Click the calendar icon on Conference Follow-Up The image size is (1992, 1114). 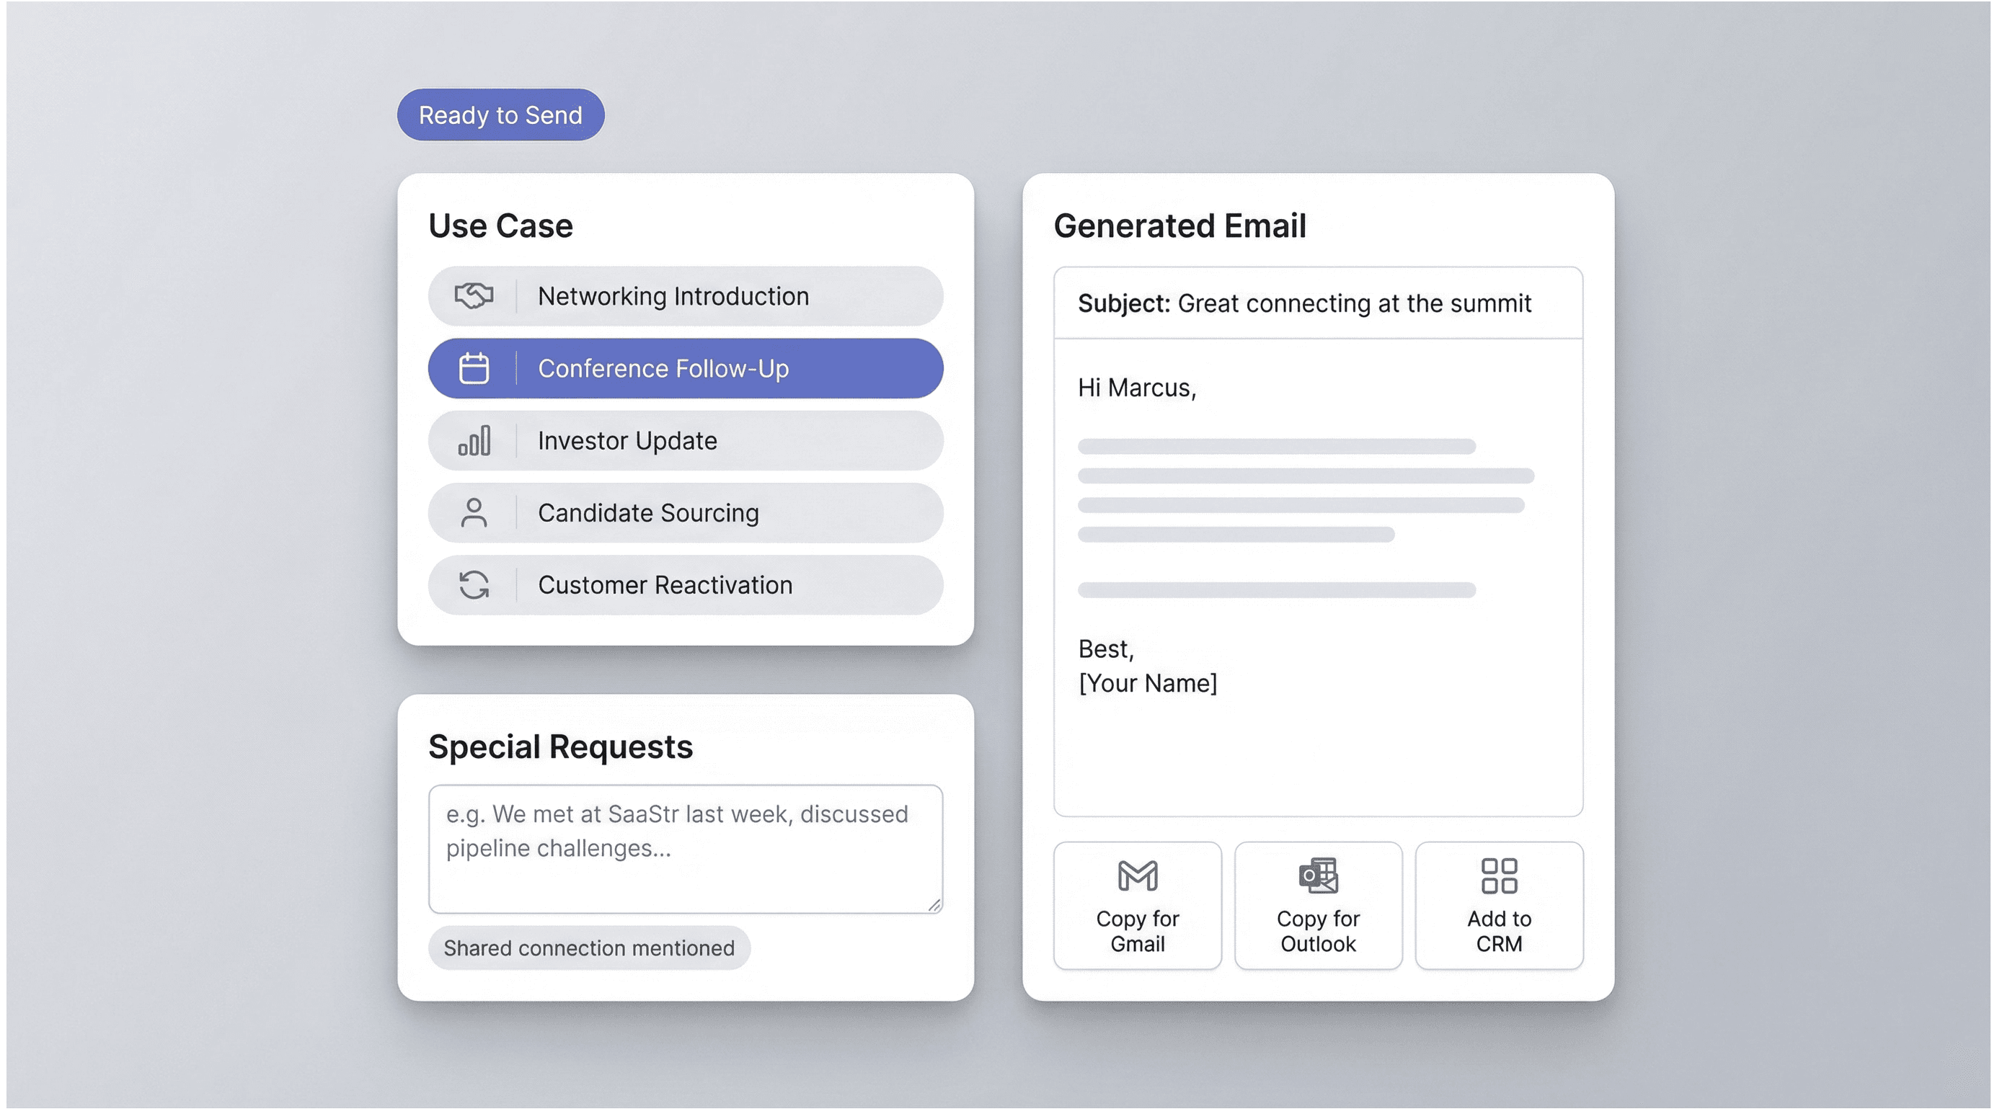(x=474, y=368)
